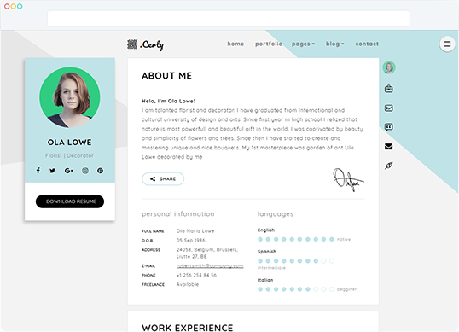Image resolution: width=459 pixels, height=332 pixels.
Task: Open the hamburger menu button
Action: click(447, 44)
